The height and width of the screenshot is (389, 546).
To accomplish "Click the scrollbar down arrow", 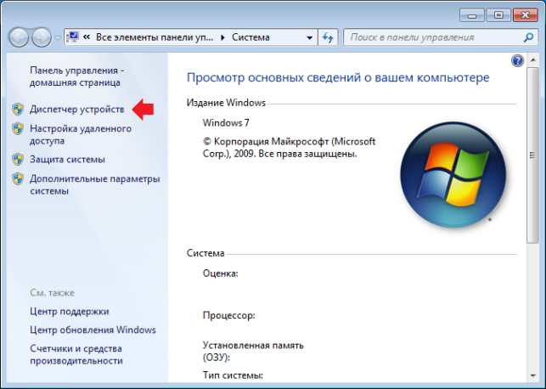I will click(532, 375).
